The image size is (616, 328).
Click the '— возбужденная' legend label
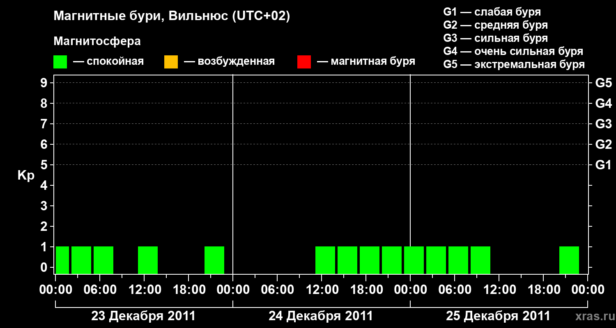229,61
